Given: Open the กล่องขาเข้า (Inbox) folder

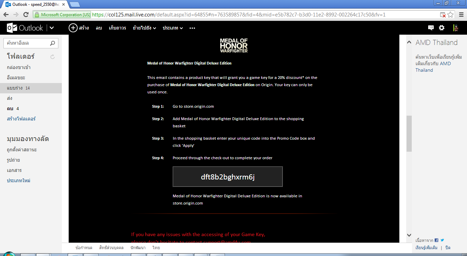Looking at the screenshot, I should (x=19, y=67).
